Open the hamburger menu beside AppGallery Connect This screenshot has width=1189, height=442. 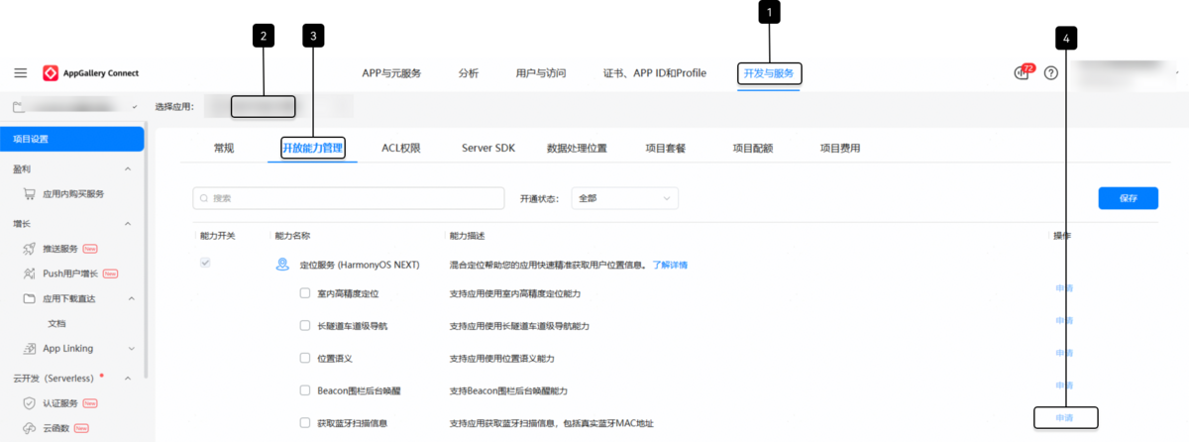tap(20, 73)
